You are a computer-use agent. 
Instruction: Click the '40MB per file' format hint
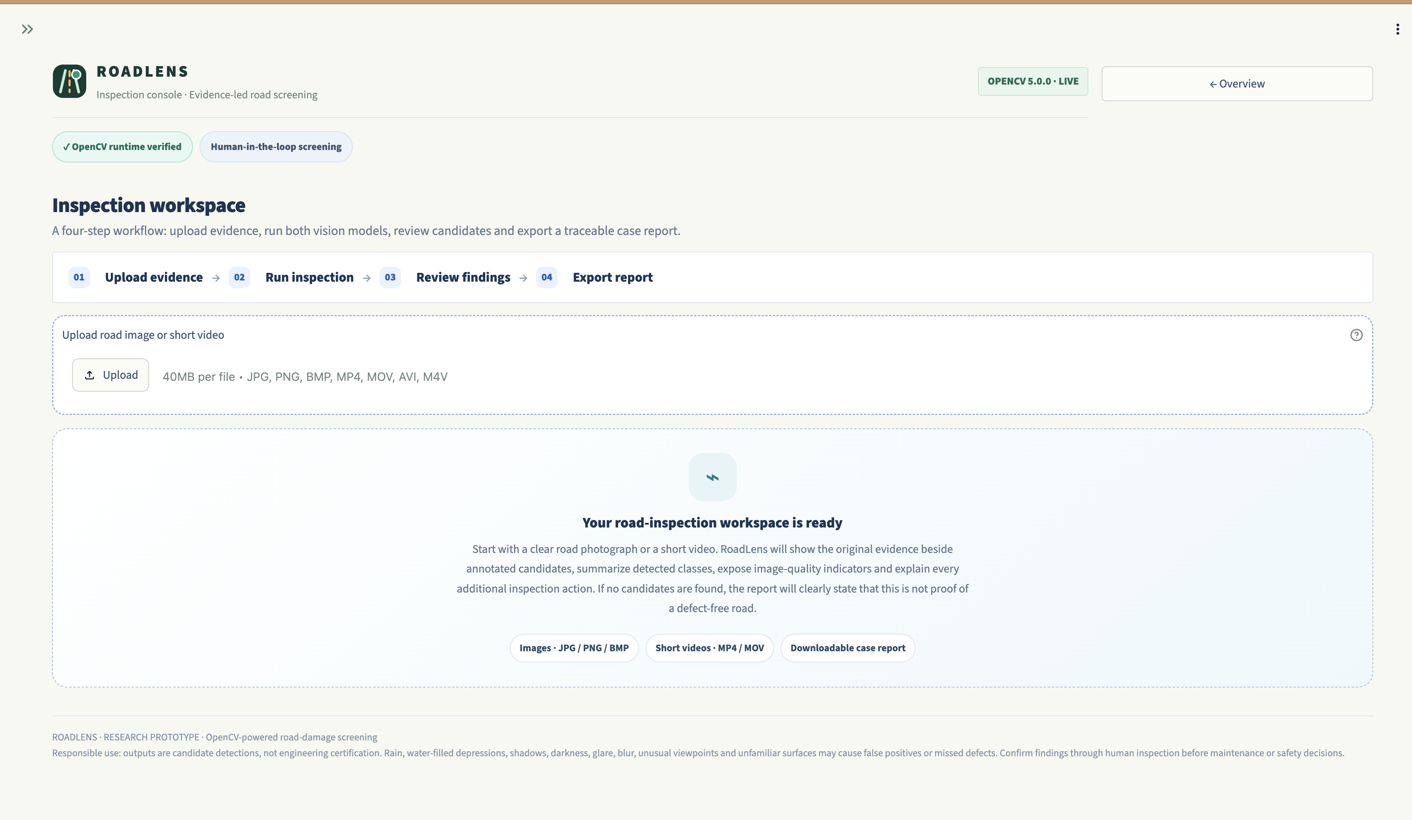pos(305,377)
